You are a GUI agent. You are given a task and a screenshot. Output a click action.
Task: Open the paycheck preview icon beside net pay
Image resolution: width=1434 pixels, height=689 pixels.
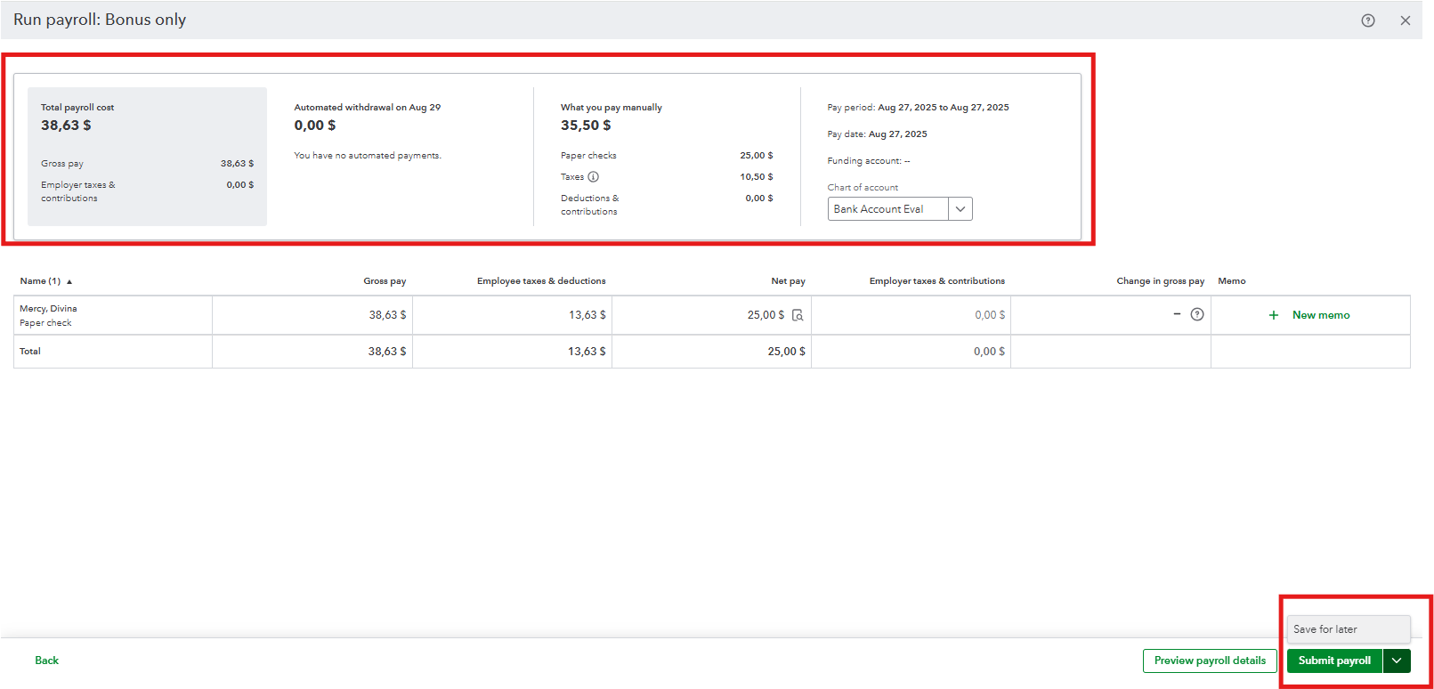click(798, 315)
